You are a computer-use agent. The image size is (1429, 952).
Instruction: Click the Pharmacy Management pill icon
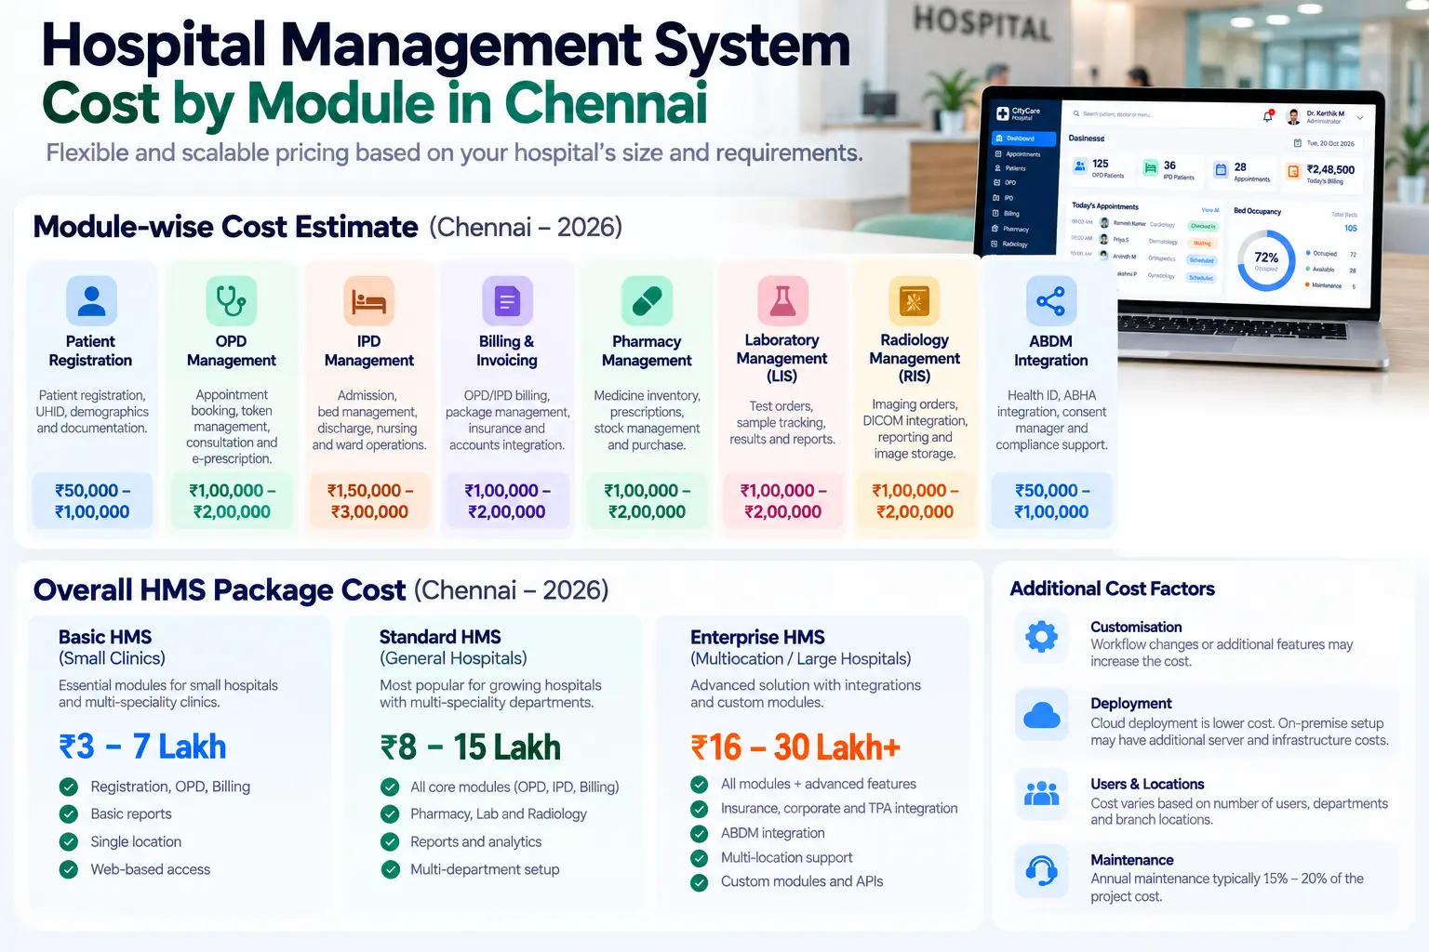click(x=647, y=300)
